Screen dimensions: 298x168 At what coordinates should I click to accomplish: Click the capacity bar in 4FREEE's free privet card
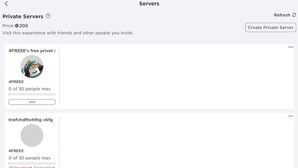click(32, 94)
